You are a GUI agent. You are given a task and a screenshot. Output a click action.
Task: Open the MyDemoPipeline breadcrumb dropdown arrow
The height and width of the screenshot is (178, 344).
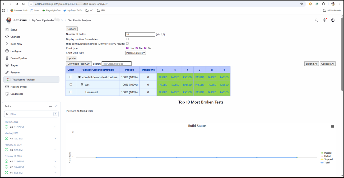(x=62, y=20)
